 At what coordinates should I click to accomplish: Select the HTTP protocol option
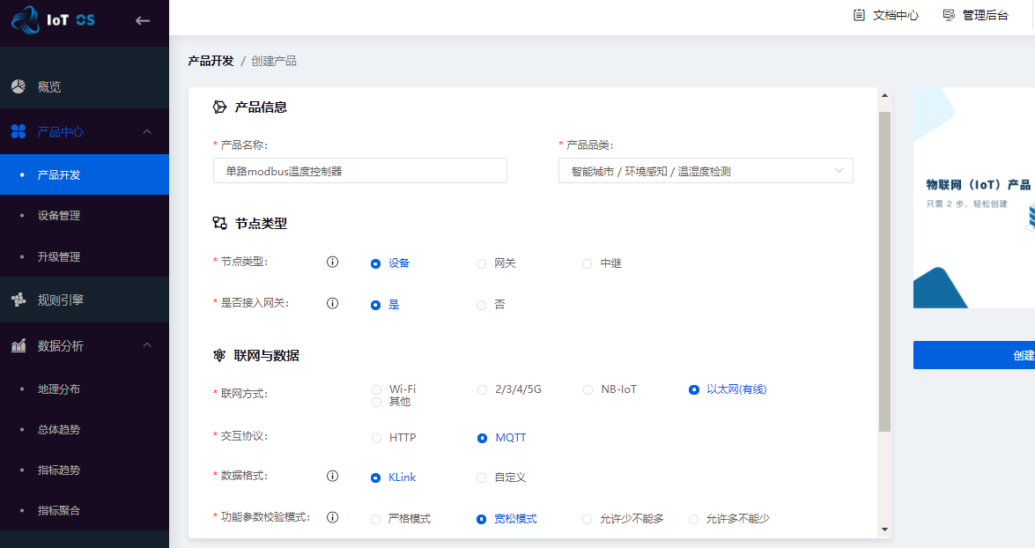pyautogui.click(x=377, y=438)
